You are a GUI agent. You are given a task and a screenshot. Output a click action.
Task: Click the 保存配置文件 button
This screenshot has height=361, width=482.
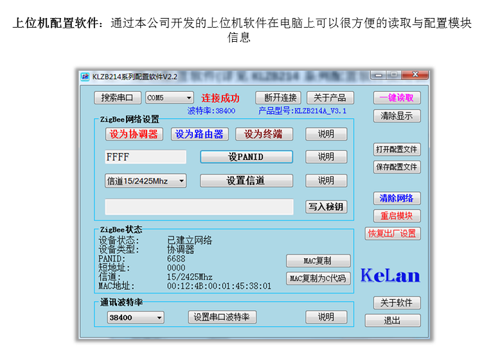point(397,167)
